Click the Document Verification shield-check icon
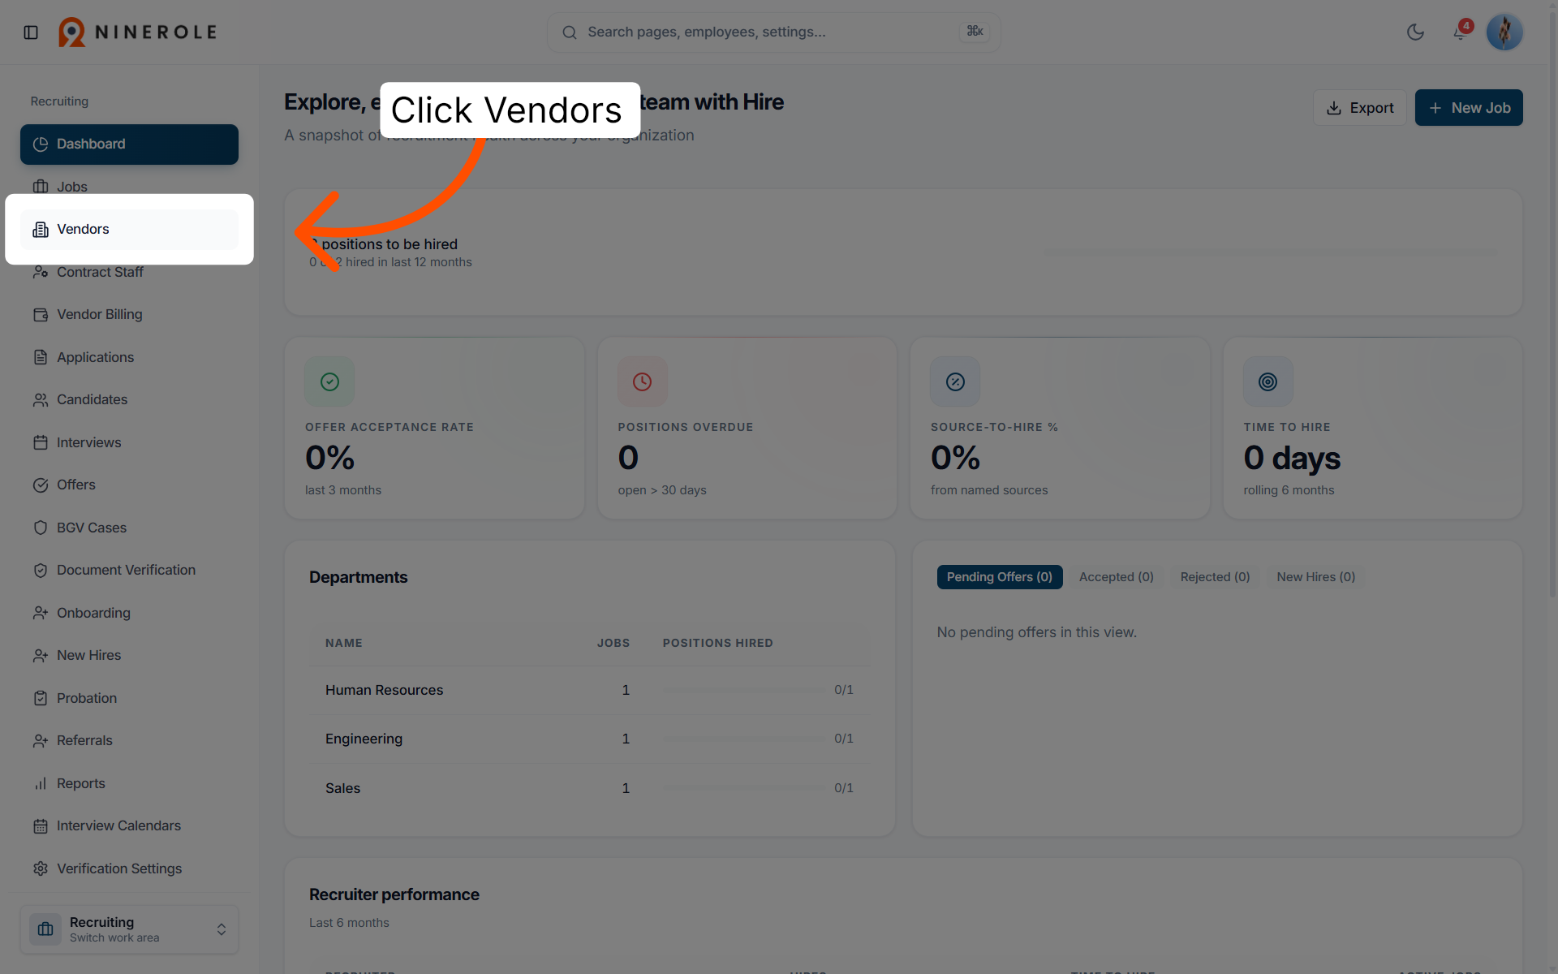 click(x=41, y=570)
